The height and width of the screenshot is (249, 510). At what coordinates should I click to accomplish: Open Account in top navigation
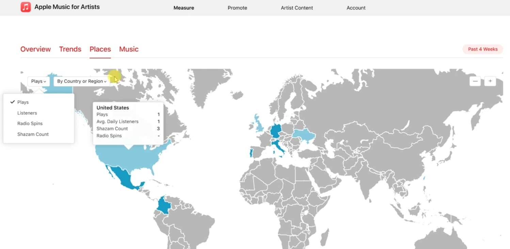click(356, 8)
